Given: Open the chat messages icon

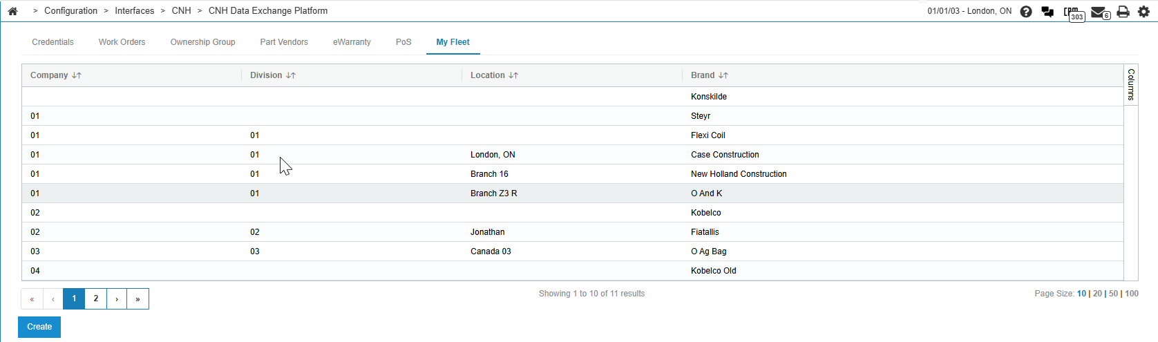Looking at the screenshot, I should (1047, 12).
